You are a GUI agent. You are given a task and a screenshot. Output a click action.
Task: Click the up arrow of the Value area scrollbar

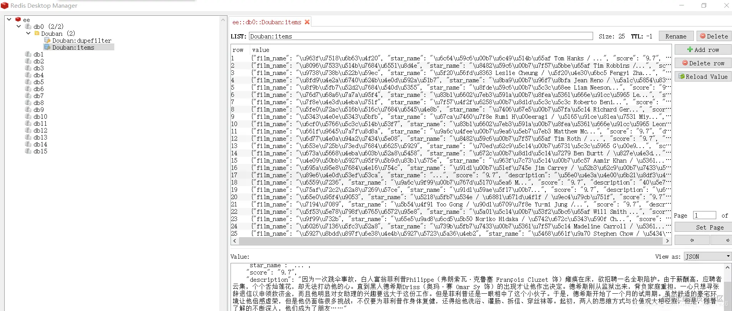(727, 267)
